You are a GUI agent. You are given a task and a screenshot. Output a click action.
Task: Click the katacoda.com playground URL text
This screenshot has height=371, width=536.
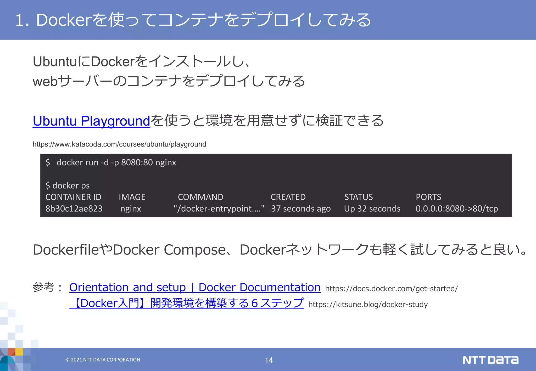point(119,144)
